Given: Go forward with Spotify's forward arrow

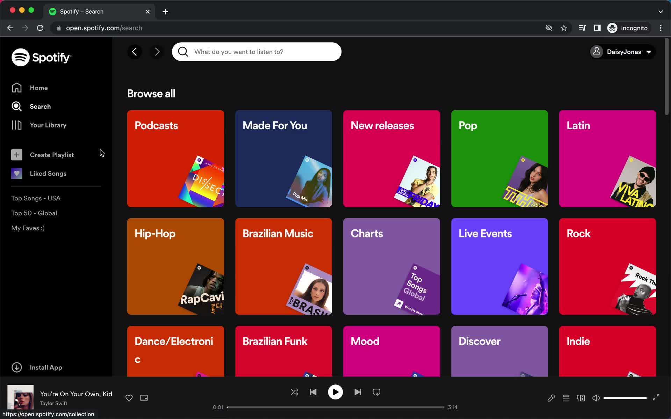Looking at the screenshot, I should click(x=157, y=52).
